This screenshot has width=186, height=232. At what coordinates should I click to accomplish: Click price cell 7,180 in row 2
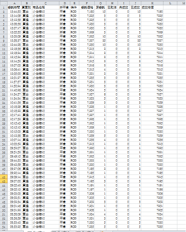coord(87,12)
